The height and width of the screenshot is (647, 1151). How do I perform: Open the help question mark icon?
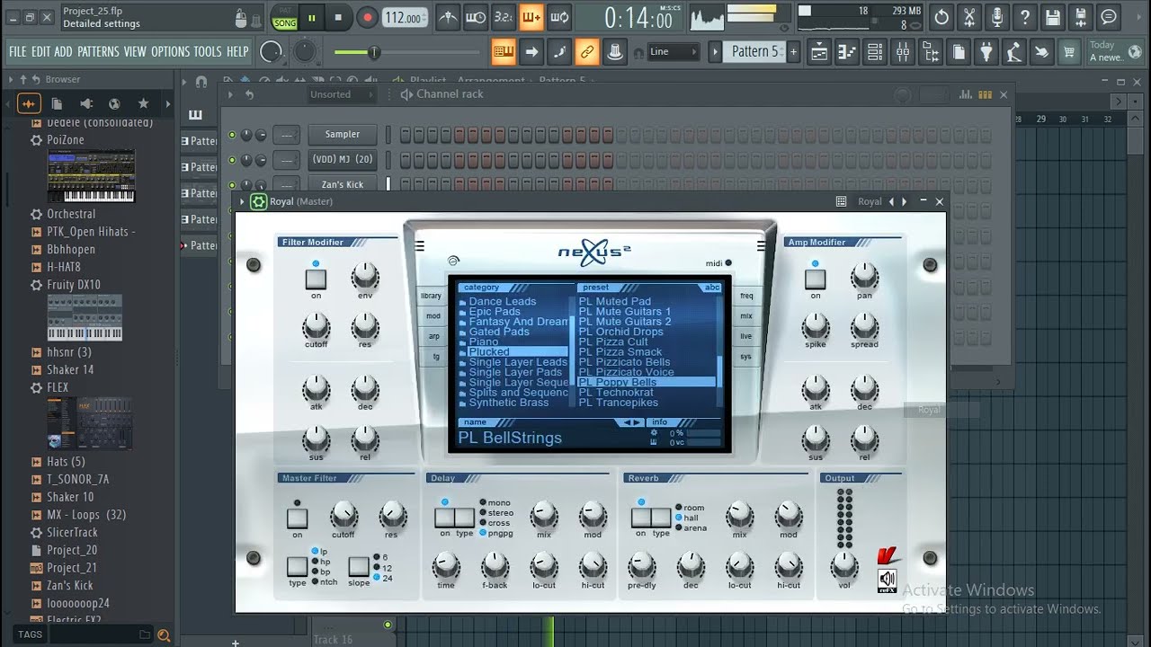point(1025,17)
